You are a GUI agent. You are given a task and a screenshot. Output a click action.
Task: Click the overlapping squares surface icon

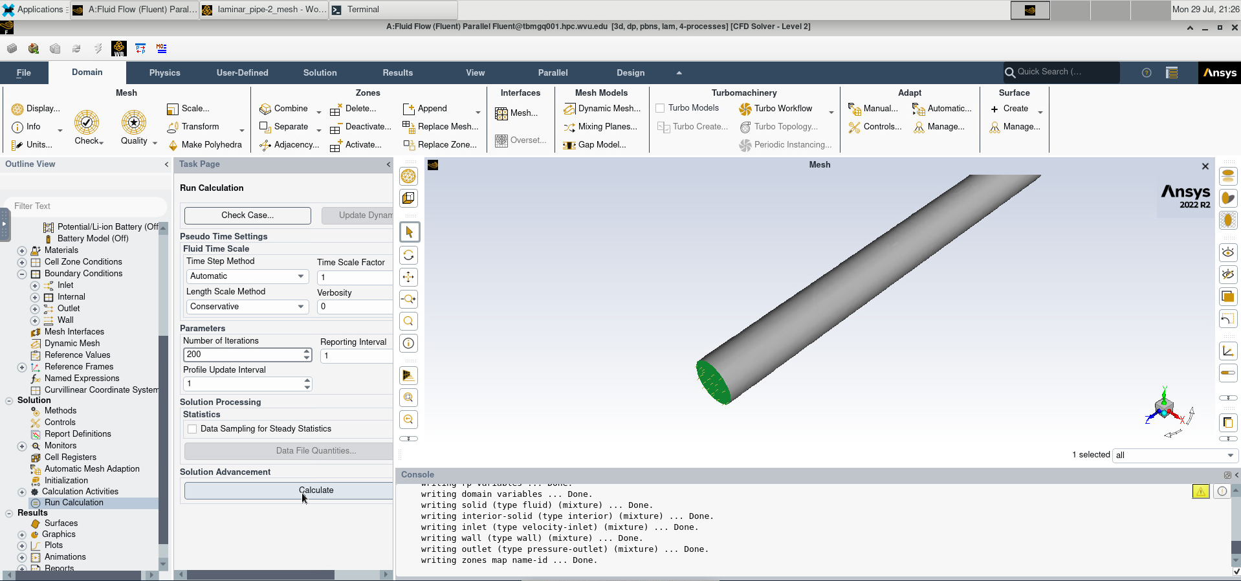1228,296
